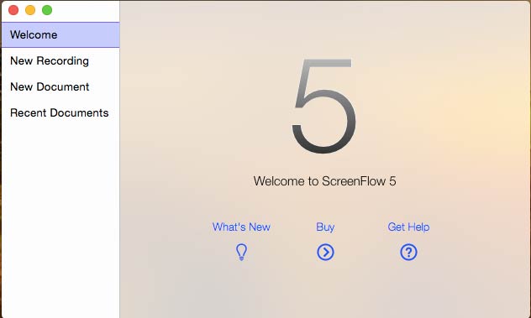The width and height of the screenshot is (531, 318).
Task: Click the question mark help icon
Action: [408, 253]
